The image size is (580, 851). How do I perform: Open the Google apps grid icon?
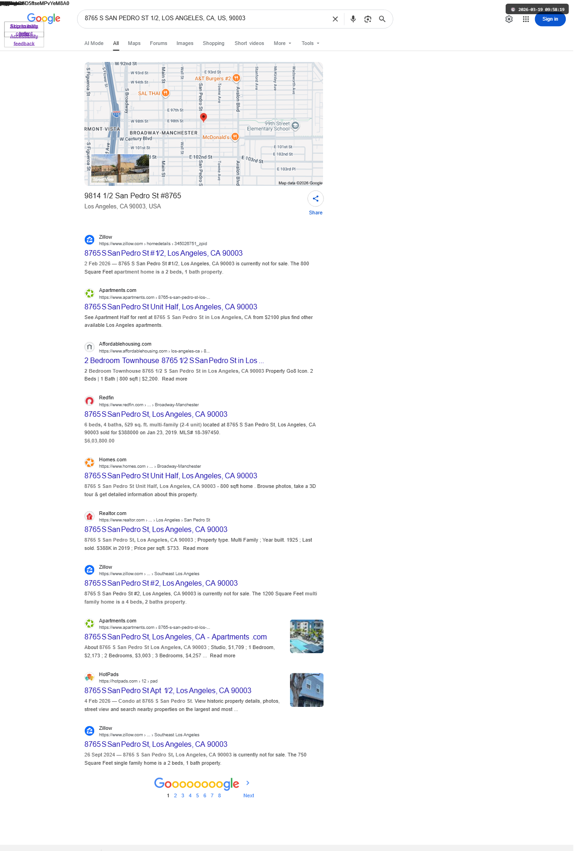point(526,19)
